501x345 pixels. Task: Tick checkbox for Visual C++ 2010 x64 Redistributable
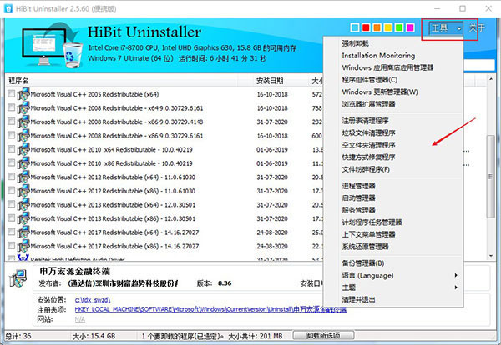pos(11,149)
